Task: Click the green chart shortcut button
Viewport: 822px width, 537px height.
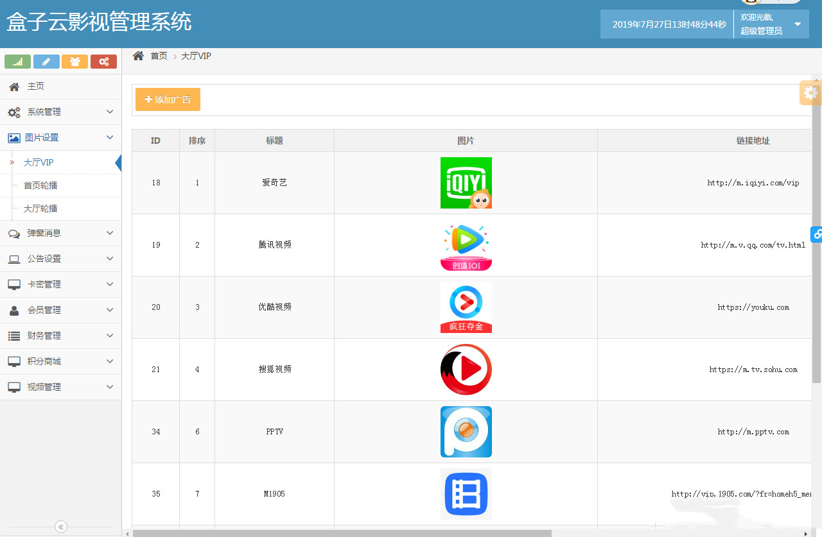Action: click(17, 62)
